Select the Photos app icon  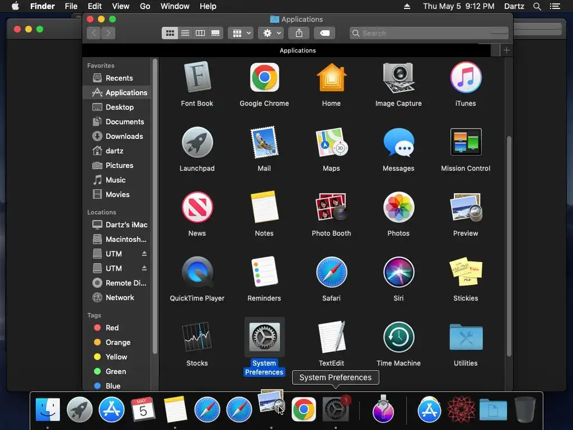[398, 207]
